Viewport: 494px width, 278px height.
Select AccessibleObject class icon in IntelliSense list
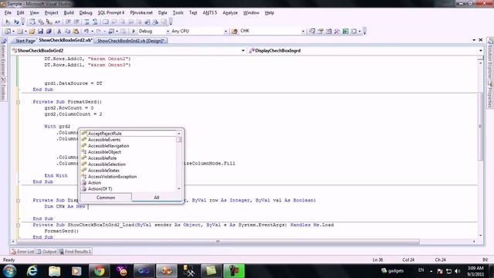tap(84, 152)
